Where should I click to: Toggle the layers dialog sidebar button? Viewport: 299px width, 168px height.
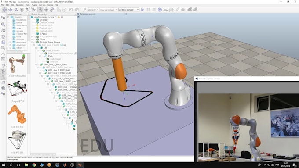(3, 83)
